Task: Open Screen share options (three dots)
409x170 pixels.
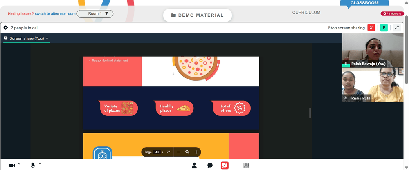Action: (x=48, y=38)
